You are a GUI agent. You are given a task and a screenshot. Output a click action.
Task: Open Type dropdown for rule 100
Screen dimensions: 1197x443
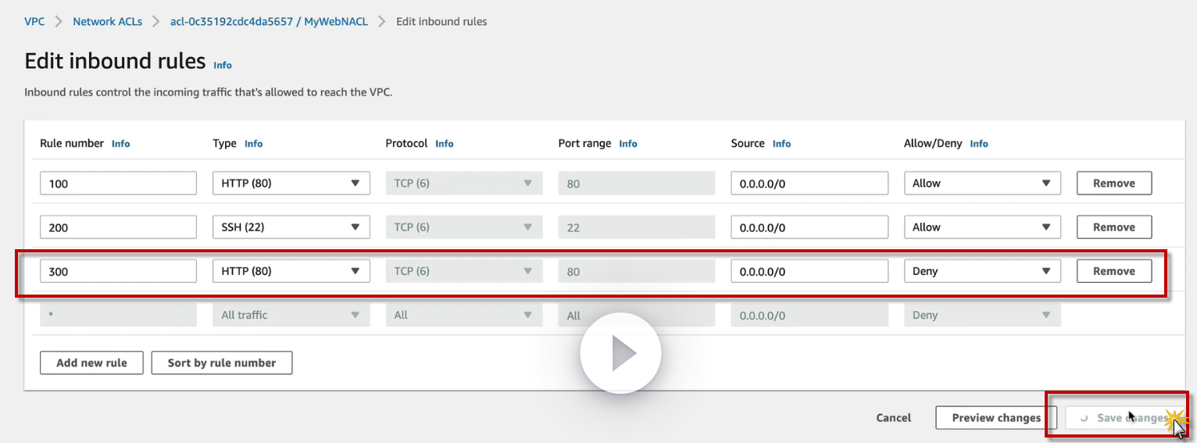[291, 184]
